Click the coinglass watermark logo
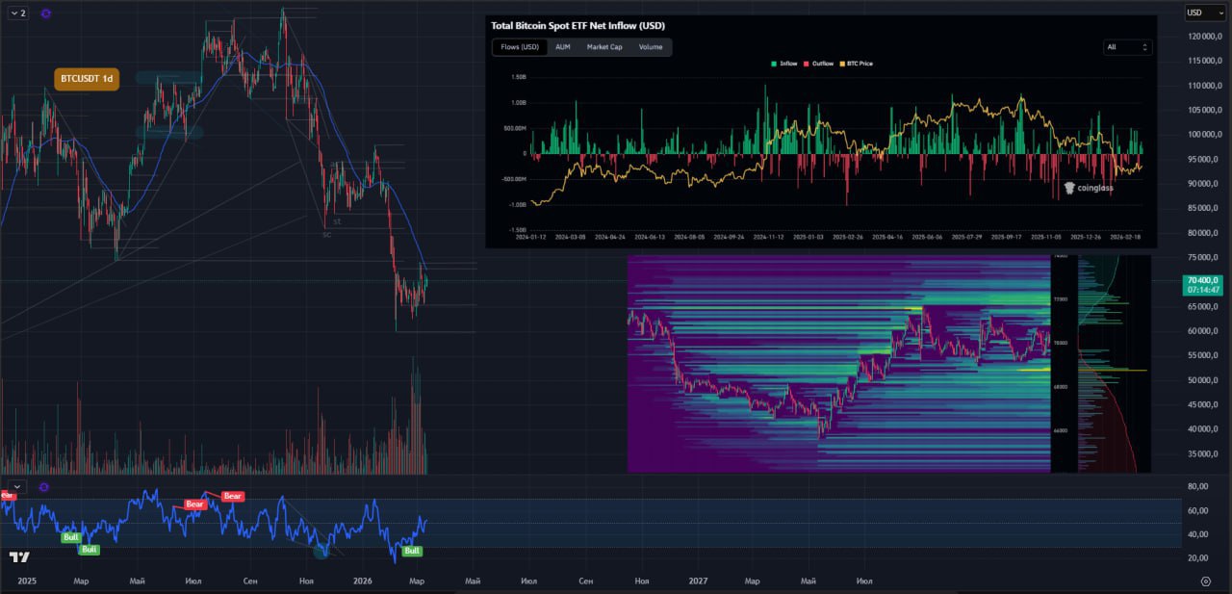Viewport: 1232px width, 594px height. point(1089,189)
